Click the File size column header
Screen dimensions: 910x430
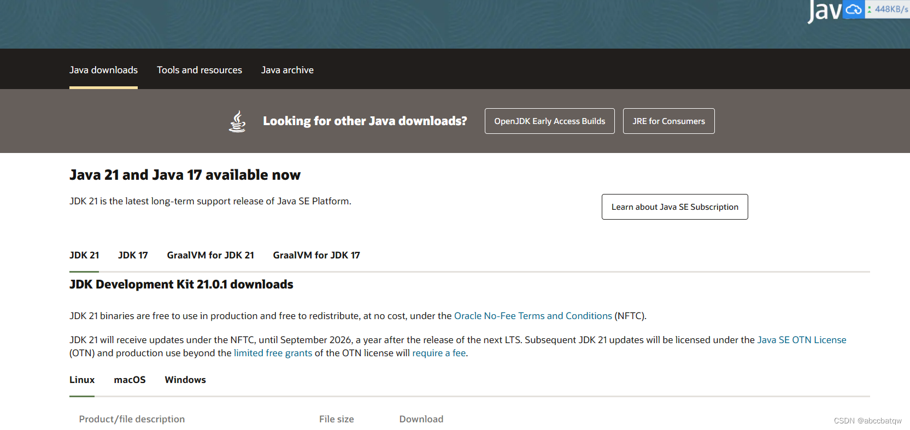coord(337,419)
